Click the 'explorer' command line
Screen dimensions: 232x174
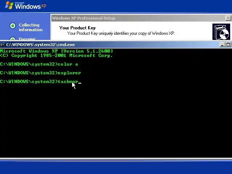click(41, 73)
